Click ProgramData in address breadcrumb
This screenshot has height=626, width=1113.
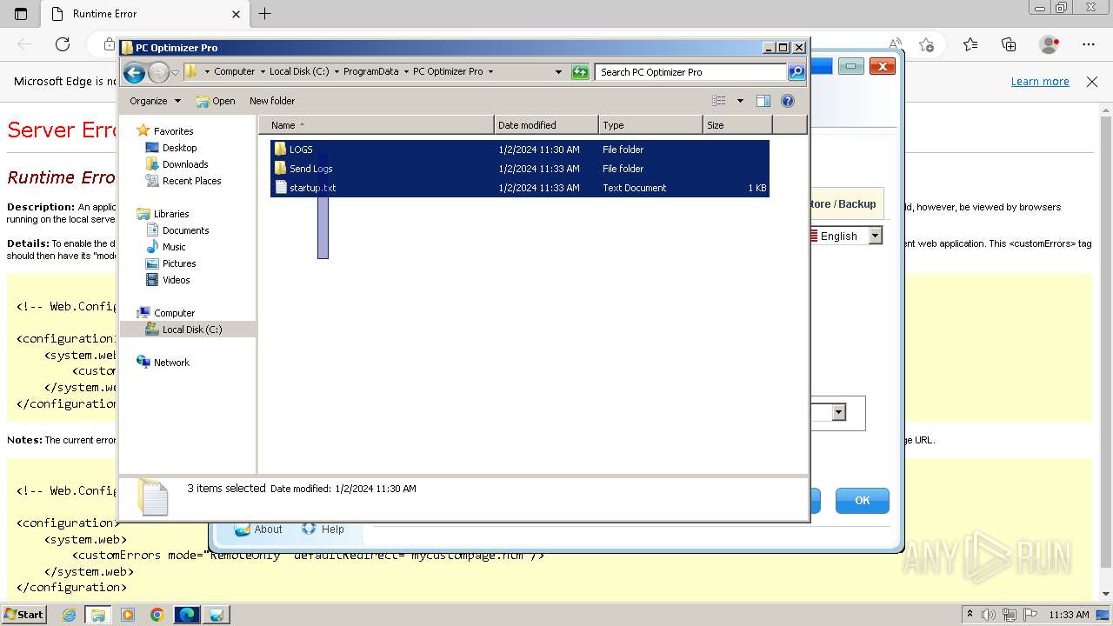pos(370,72)
